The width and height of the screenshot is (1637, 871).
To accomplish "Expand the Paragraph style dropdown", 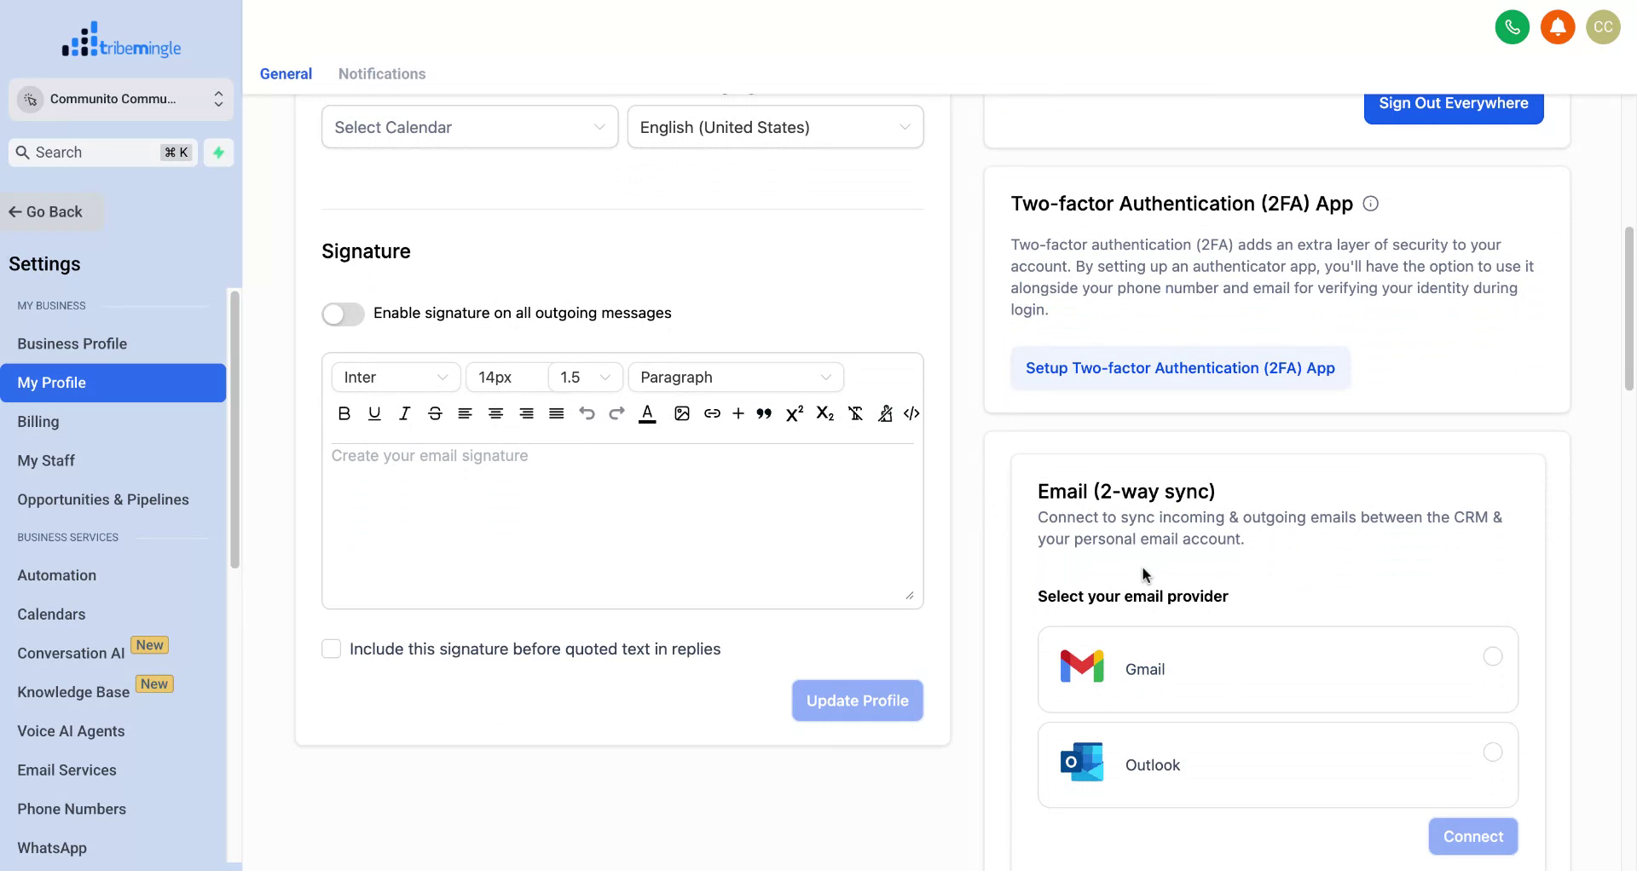I will pos(735,377).
